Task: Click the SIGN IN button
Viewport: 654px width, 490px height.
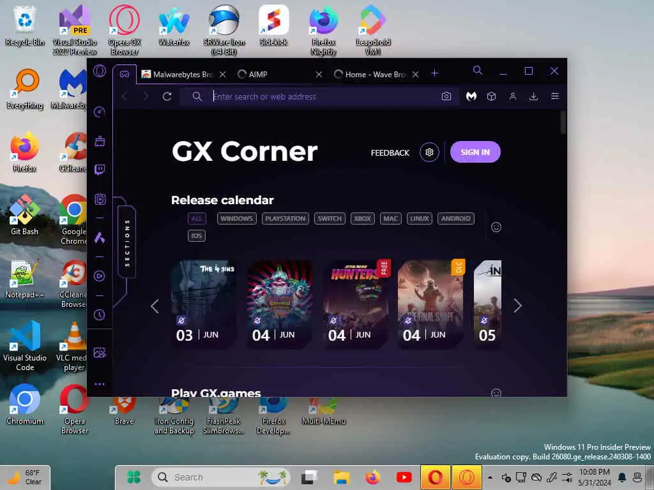Action: click(x=475, y=152)
